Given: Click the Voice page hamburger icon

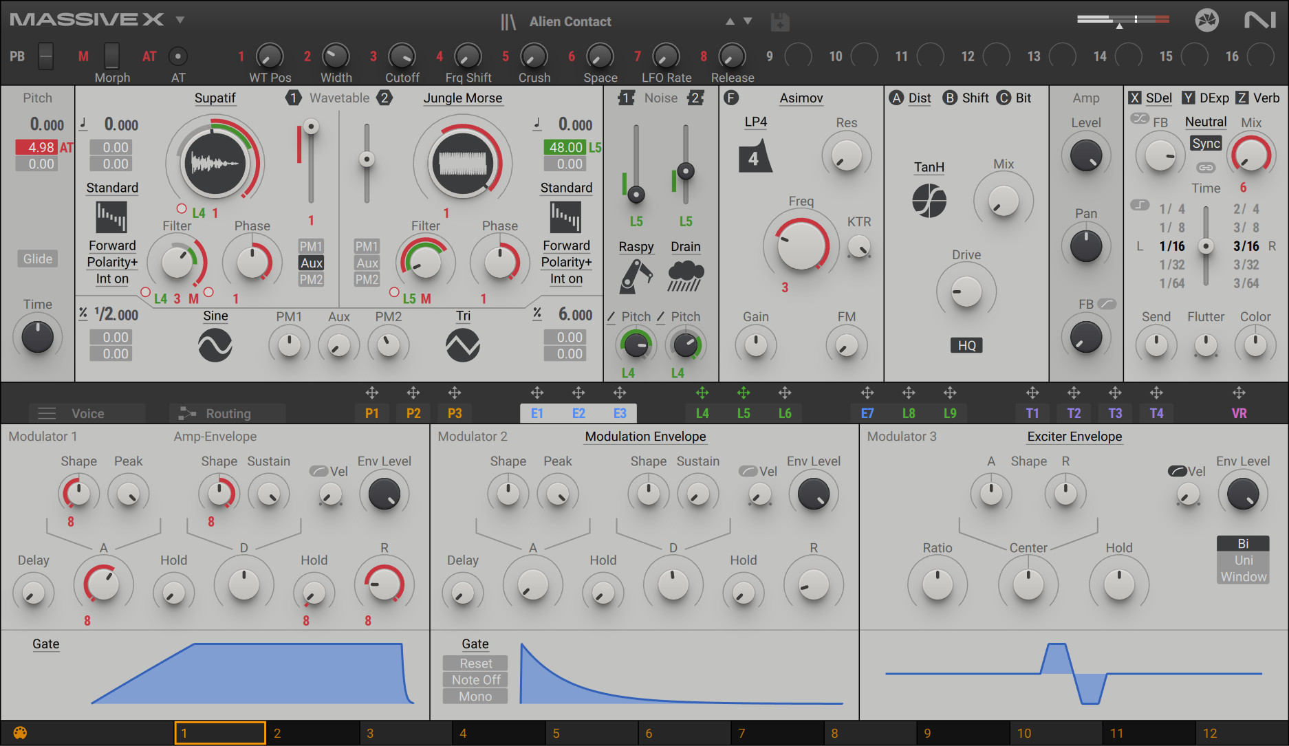Looking at the screenshot, I should click(47, 413).
